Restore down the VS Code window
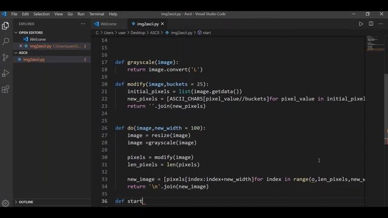This screenshot has height=218, width=388. coord(367,14)
